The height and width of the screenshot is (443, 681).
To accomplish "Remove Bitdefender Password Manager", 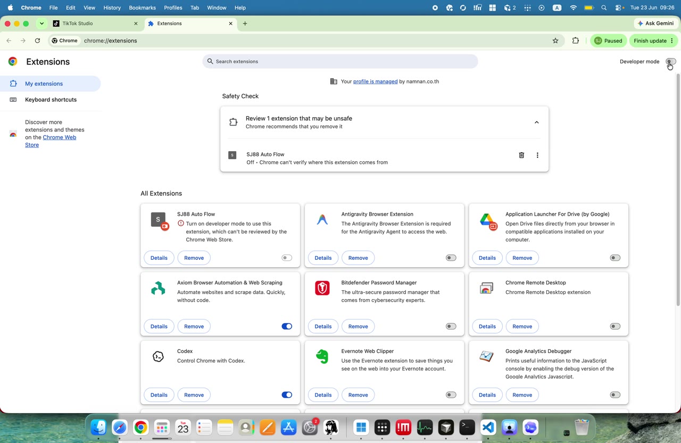I will tap(358, 326).
